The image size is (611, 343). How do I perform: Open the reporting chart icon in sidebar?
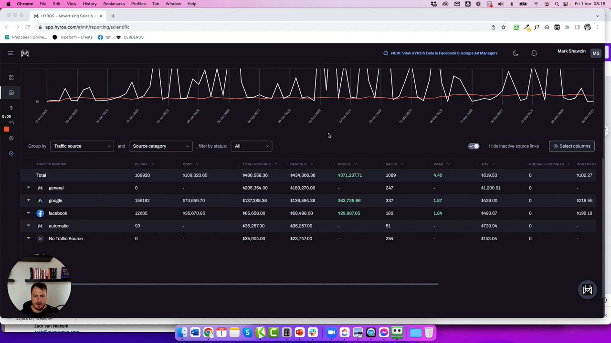tap(11, 93)
